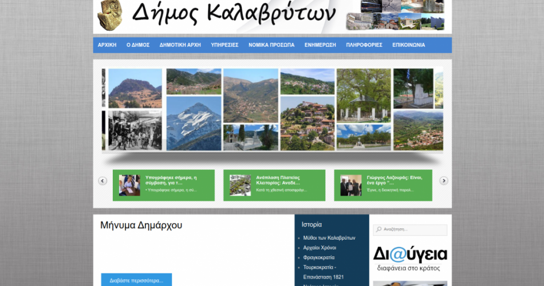This screenshot has height=286, width=544.
Task: Click the magnifier icon in the search box
Action: tap(379, 230)
